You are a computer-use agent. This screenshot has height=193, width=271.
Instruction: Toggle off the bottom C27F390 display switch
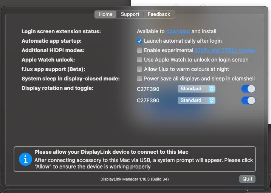(x=248, y=100)
